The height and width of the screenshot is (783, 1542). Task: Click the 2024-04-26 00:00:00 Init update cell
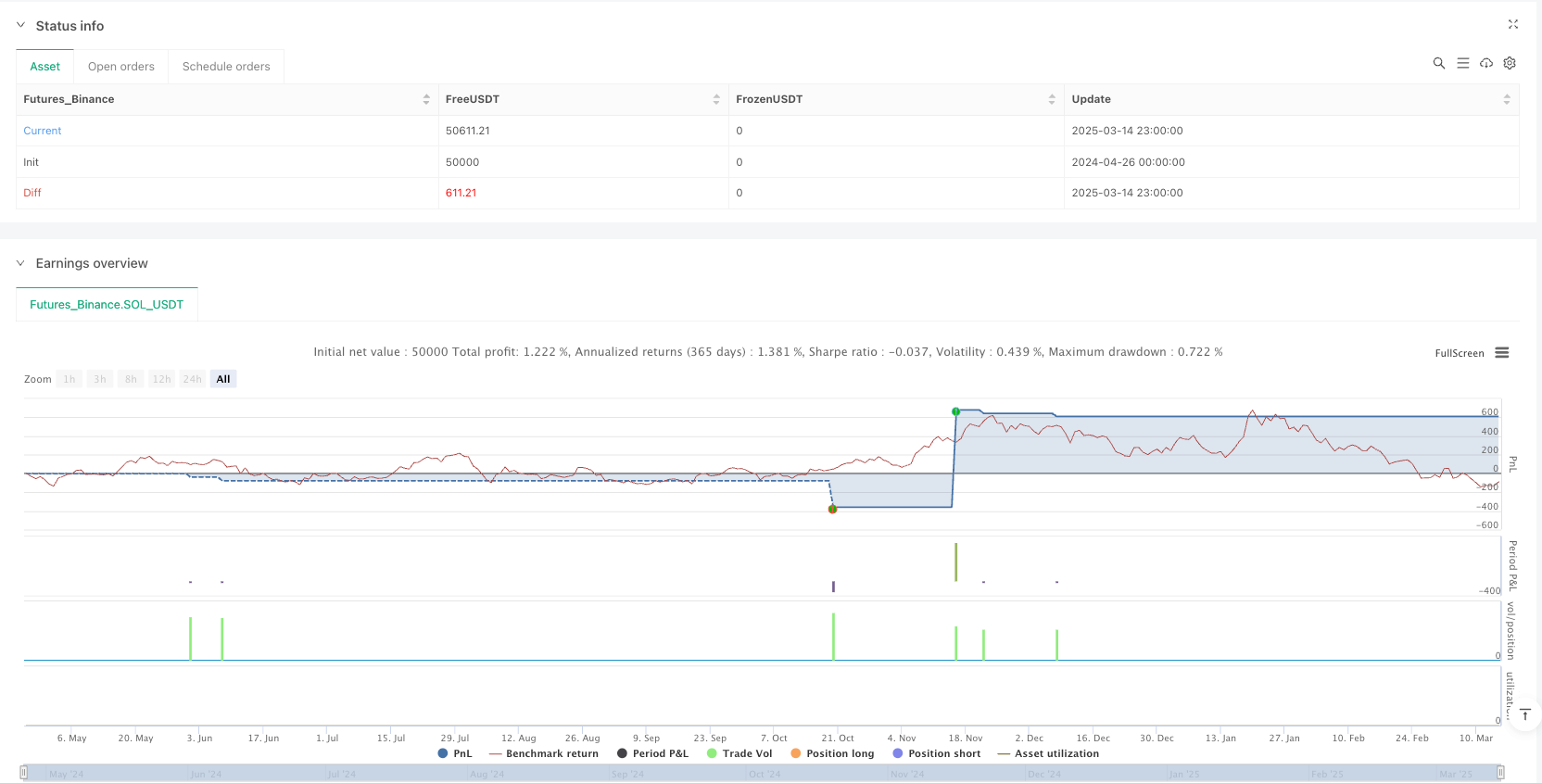pyautogui.click(x=1128, y=162)
